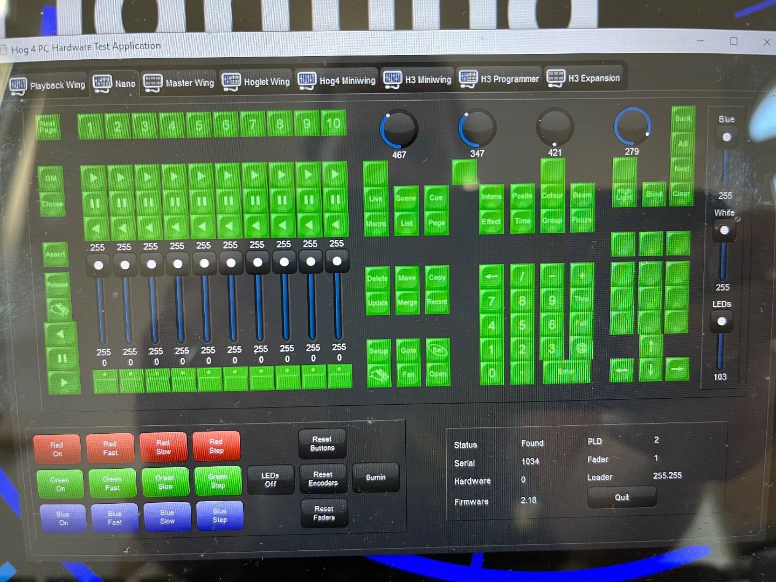This screenshot has height=582, width=776.
Task: Click the slash key on the keypad
Action: pos(522,276)
